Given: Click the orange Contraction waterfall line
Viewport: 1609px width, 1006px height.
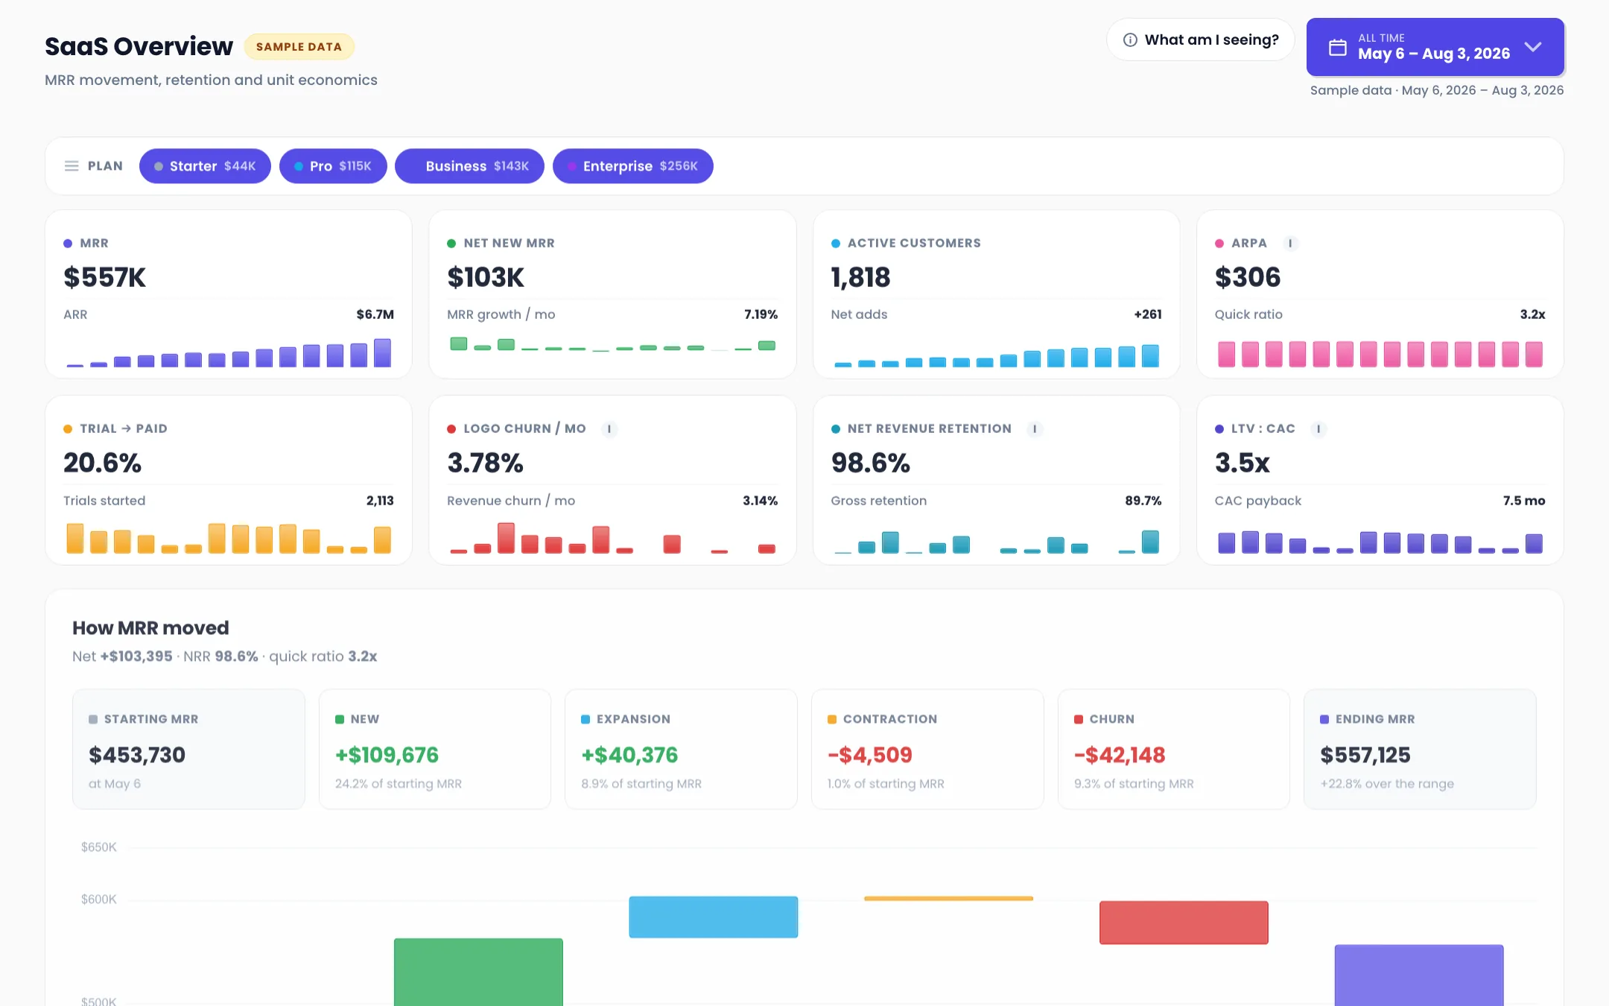Looking at the screenshot, I should [948, 899].
